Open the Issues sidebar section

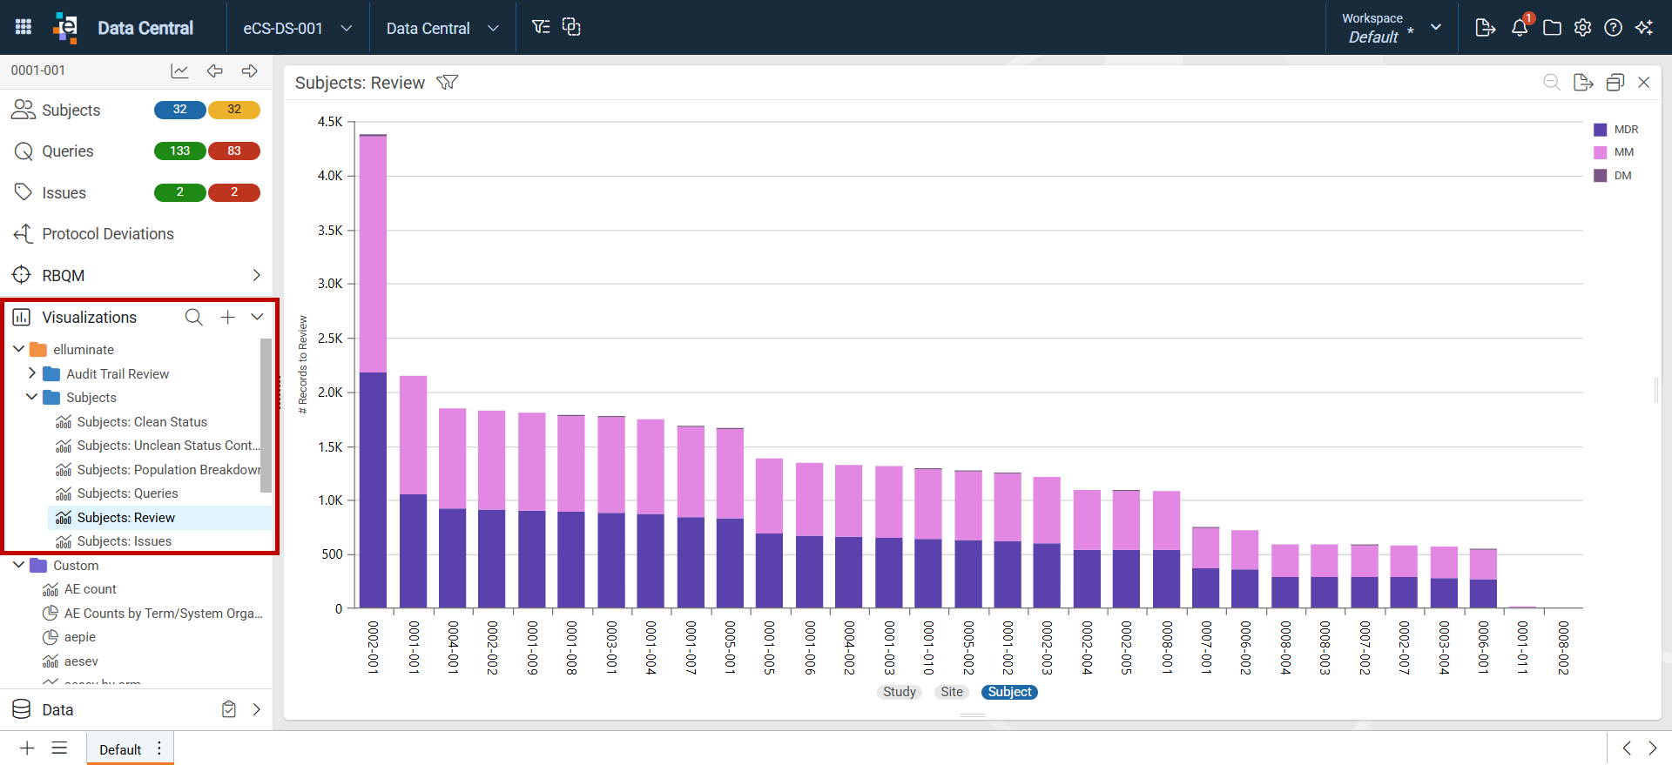tap(64, 193)
